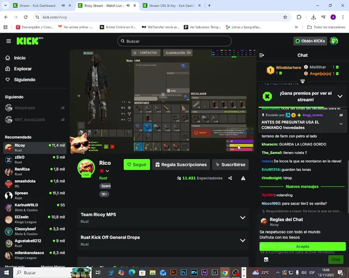
Task: Click the kick.com/ricoy address bar
Action: [x=162, y=17]
